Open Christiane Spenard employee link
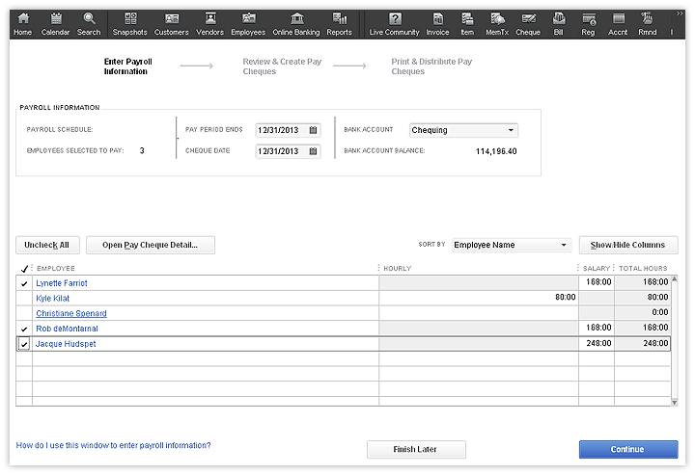695x475 pixels. (71, 313)
